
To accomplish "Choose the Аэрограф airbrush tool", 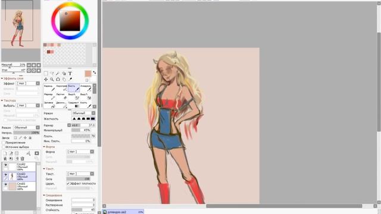I will coord(62,88).
